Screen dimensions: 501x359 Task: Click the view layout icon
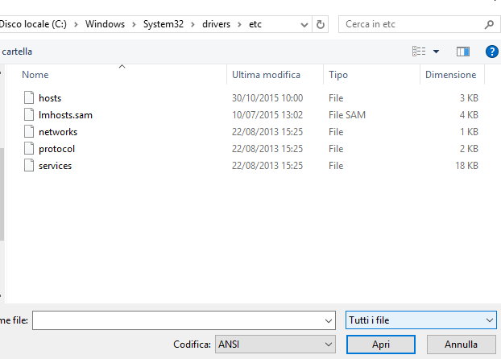pos(419,51)
